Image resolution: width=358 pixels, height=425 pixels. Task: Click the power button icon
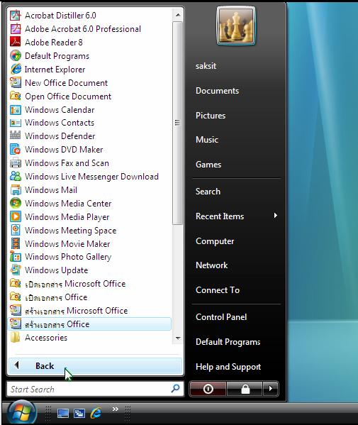(x=208, y=389)
